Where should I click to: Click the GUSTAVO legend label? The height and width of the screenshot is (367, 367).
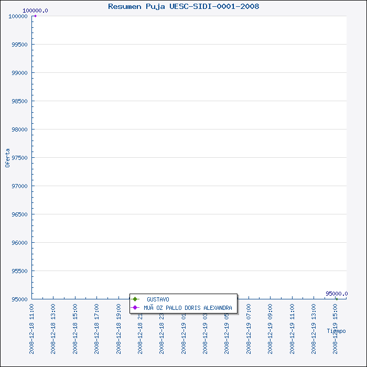[158, 299]
